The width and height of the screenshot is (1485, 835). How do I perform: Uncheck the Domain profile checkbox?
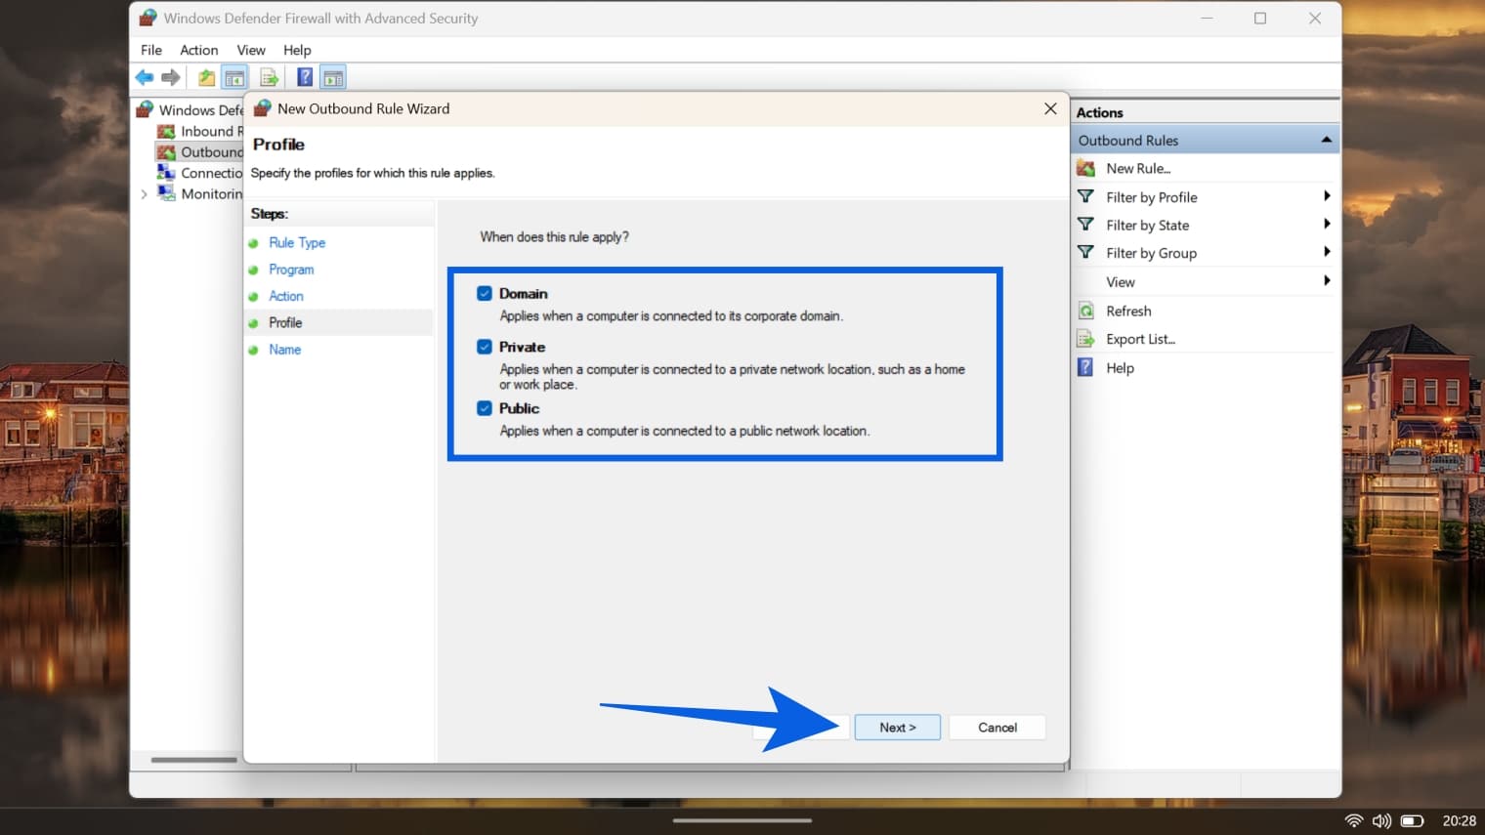coord(485,293)
